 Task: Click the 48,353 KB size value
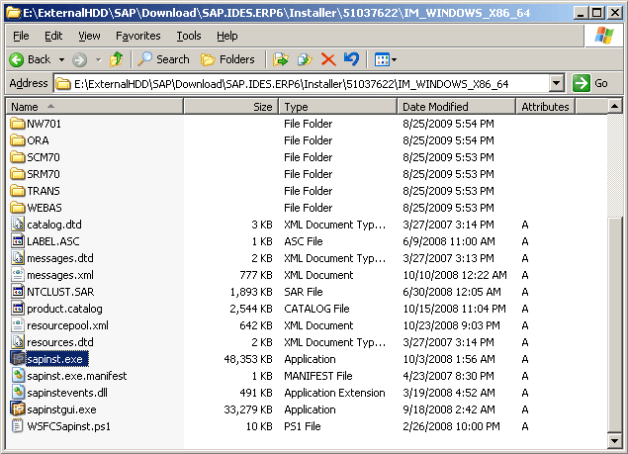coord(248,359)
